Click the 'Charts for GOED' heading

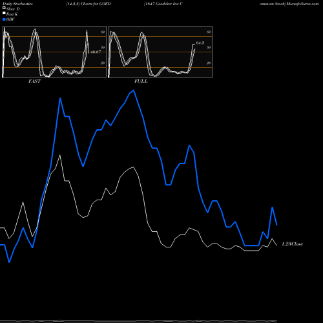(x=96, y=4)
